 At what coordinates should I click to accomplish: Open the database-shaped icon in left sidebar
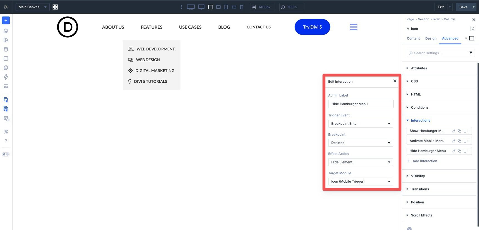pyautogui.click(x=6, y=49)
